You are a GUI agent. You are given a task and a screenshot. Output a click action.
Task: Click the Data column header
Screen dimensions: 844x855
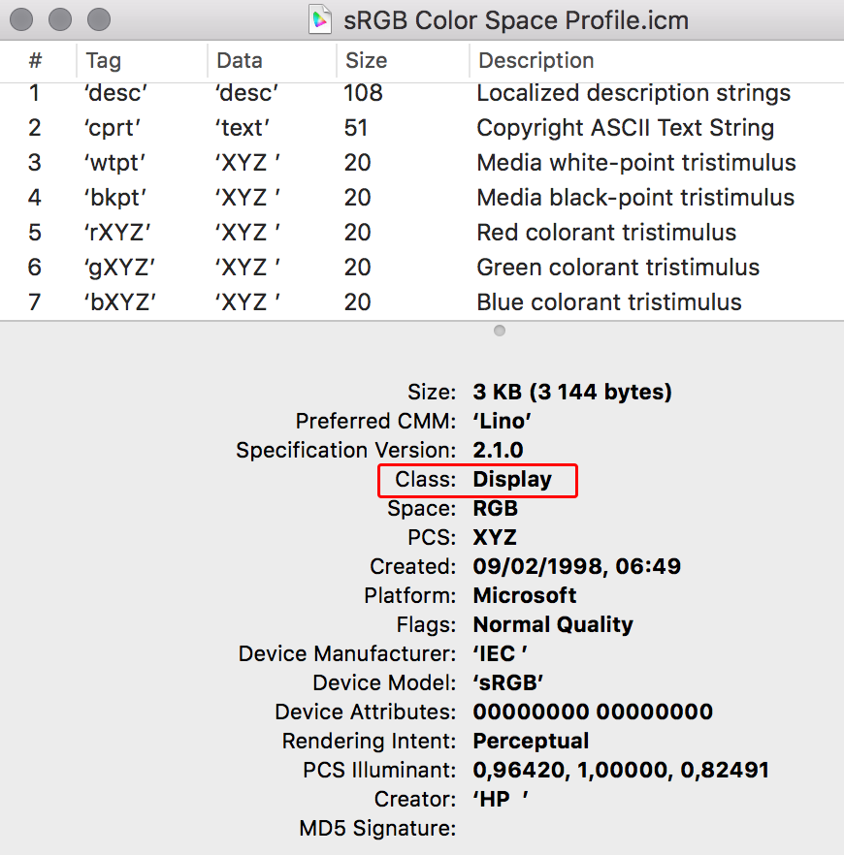tap(273, 60)
